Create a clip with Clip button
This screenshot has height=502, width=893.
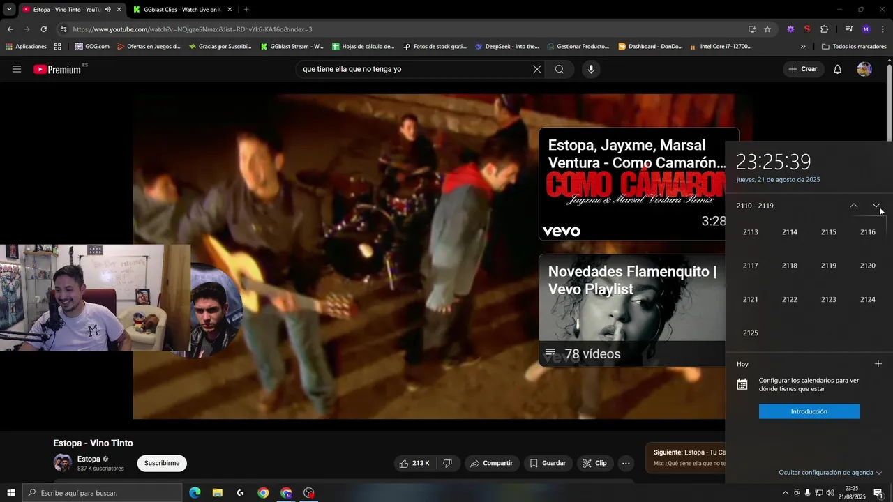coord(594,463)
